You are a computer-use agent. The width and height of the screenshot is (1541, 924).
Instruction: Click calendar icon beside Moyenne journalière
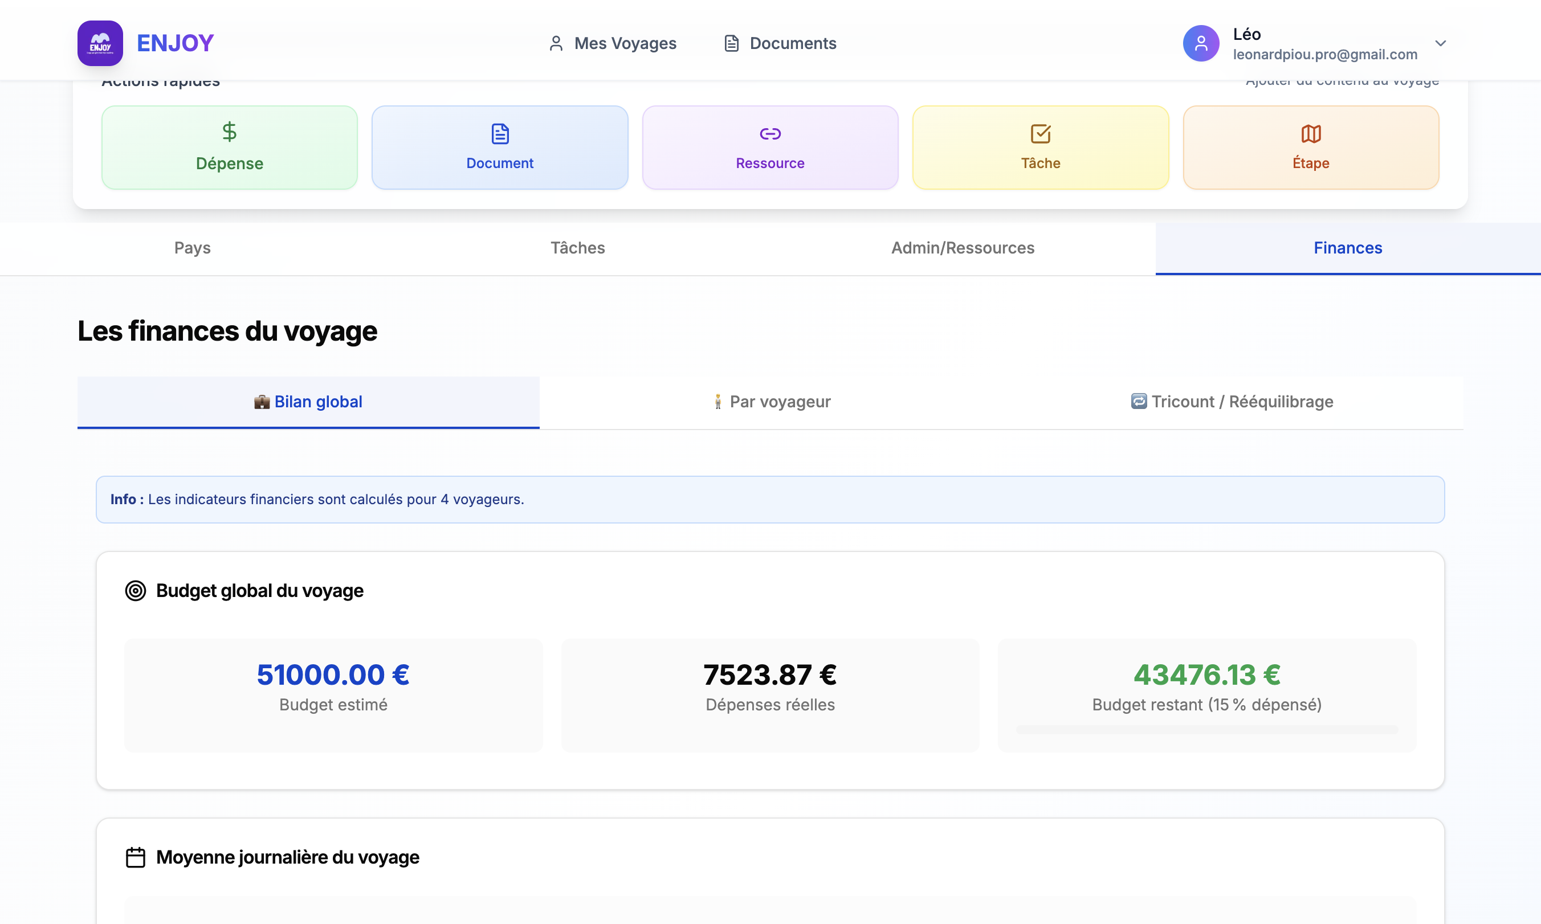135,857
